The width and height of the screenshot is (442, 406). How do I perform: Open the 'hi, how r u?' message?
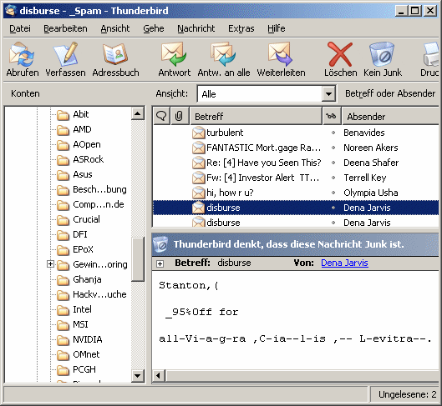(230, 193)
